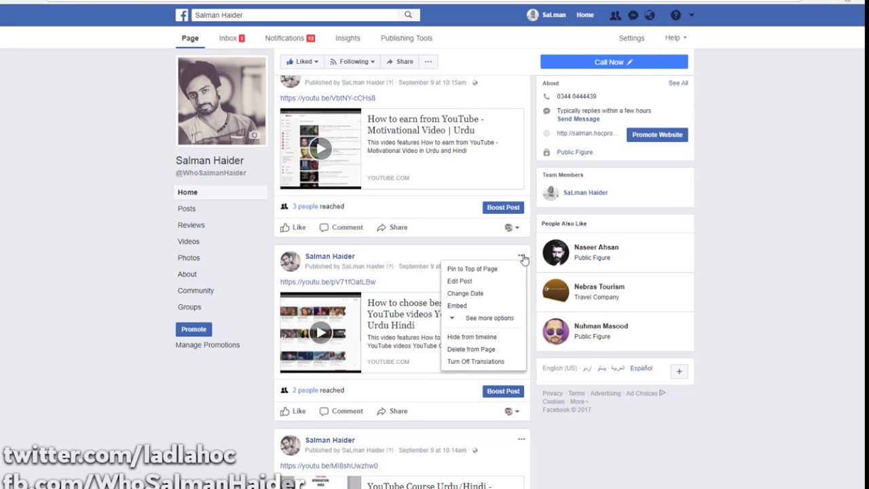Switch to the Inbox tab
Viewport: 869px width, 489px height.
pos(232,38)
